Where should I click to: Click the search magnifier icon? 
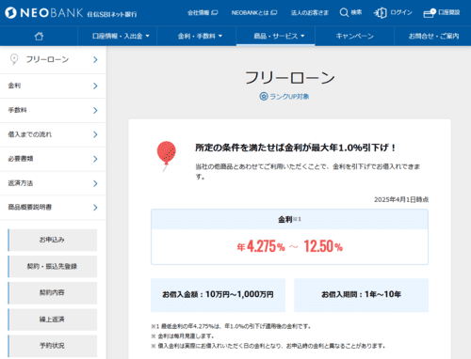coord(344,12)
